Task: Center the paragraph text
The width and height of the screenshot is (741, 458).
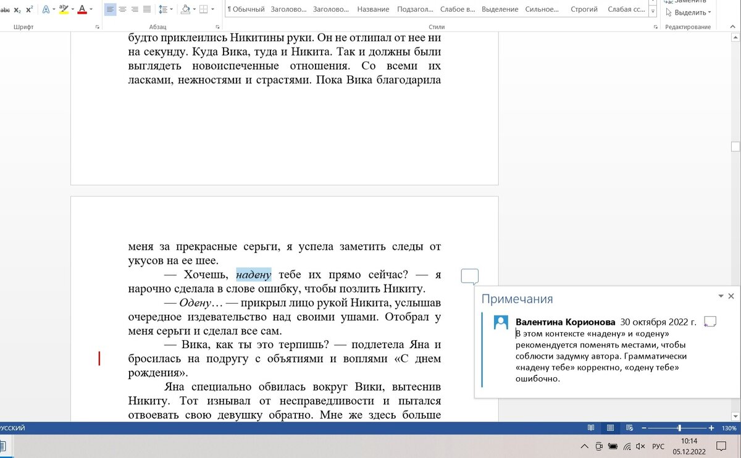Action: tap(122, 8)
